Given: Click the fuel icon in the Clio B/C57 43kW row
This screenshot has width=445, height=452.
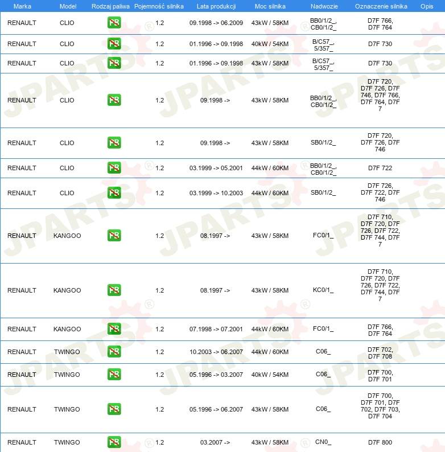Looking at the screenshot, I should (114, 63).
